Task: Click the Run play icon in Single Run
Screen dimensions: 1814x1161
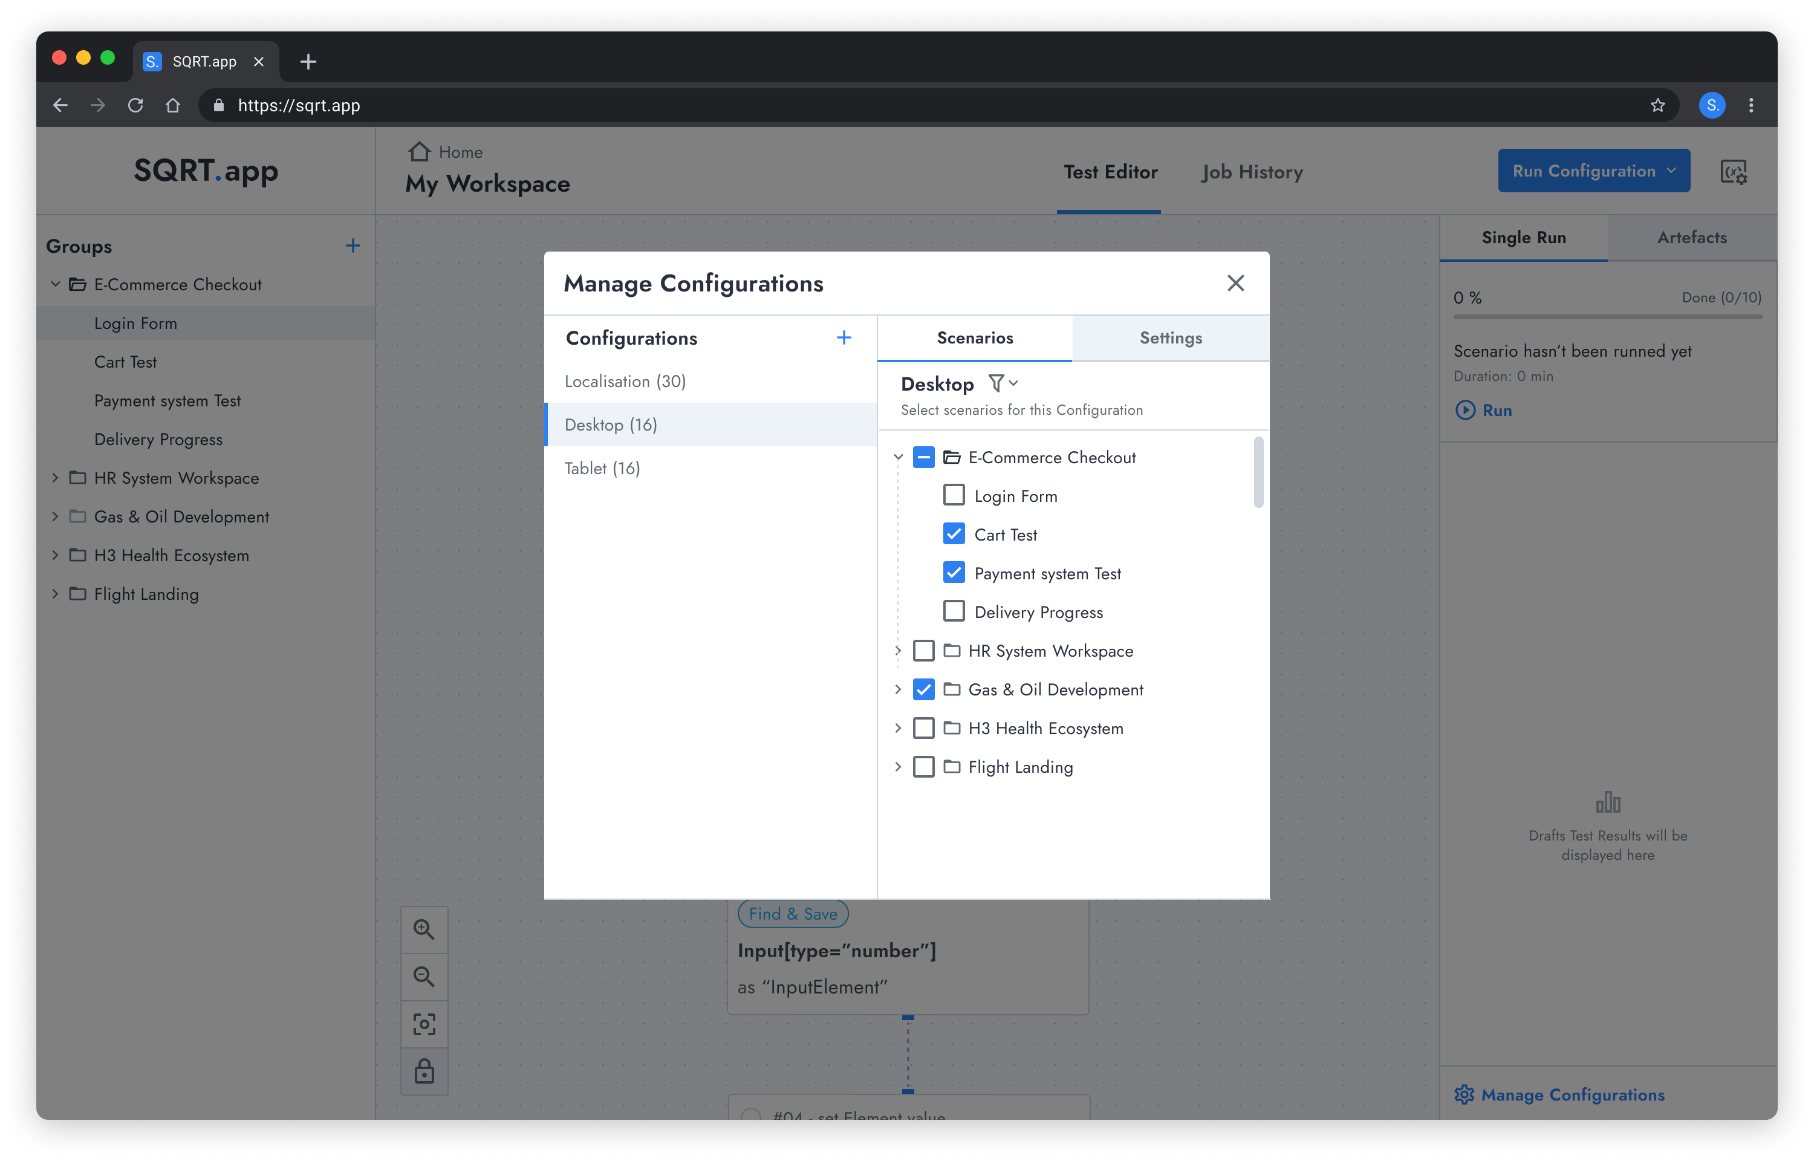Action: (x=1465, y=410)
